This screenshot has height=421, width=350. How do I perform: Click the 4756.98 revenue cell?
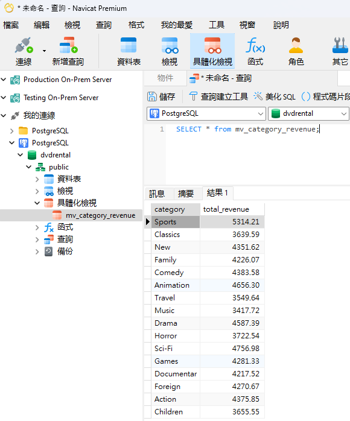point(232,349)
